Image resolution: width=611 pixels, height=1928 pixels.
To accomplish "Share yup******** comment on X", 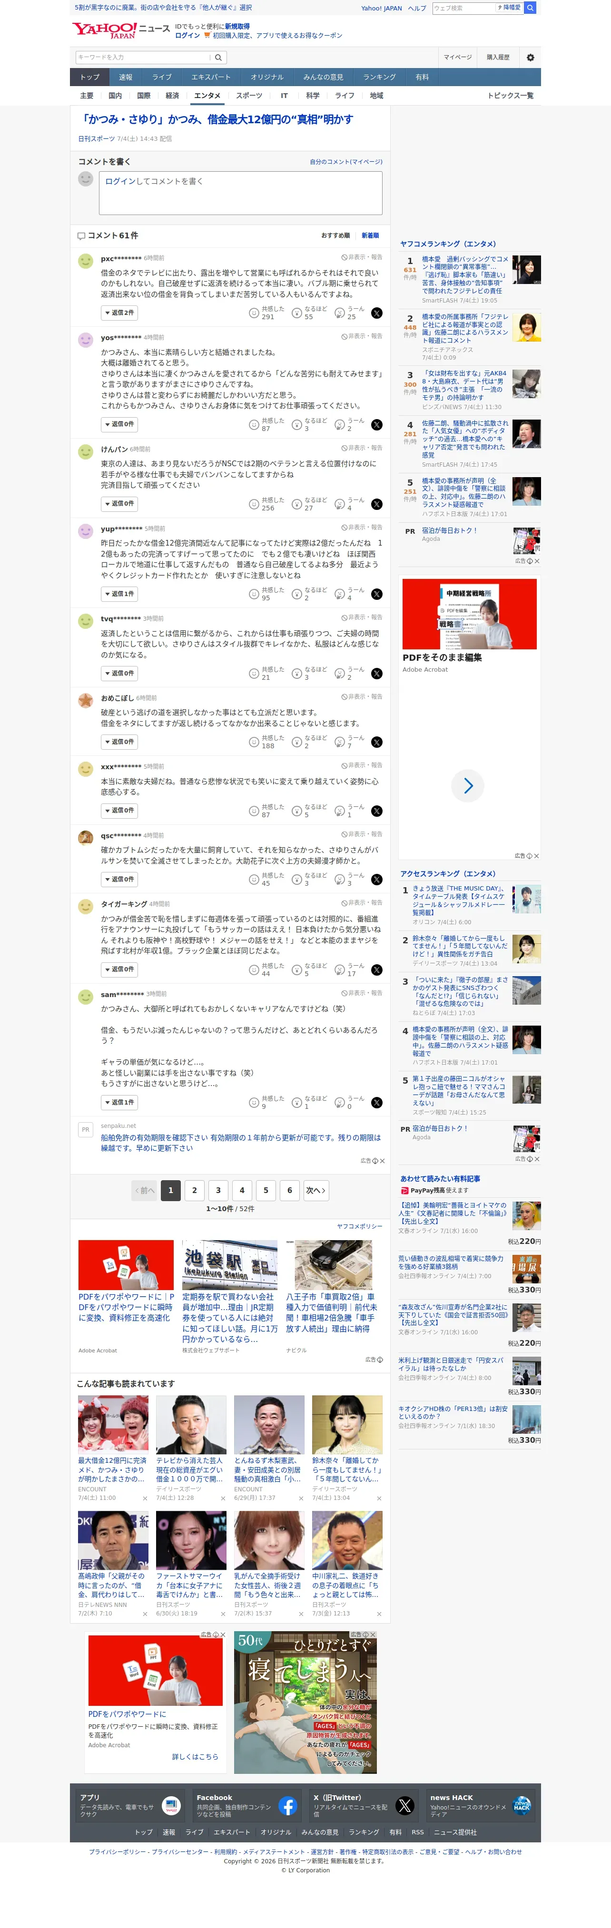I will [376, 594].
